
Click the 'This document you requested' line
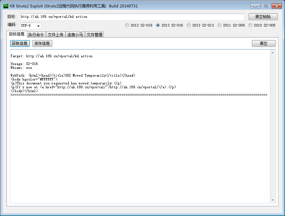(66, 83)
